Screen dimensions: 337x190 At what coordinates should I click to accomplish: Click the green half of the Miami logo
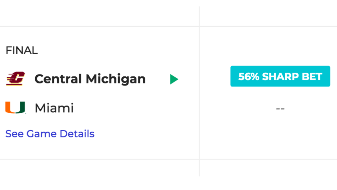coord(20,107)
